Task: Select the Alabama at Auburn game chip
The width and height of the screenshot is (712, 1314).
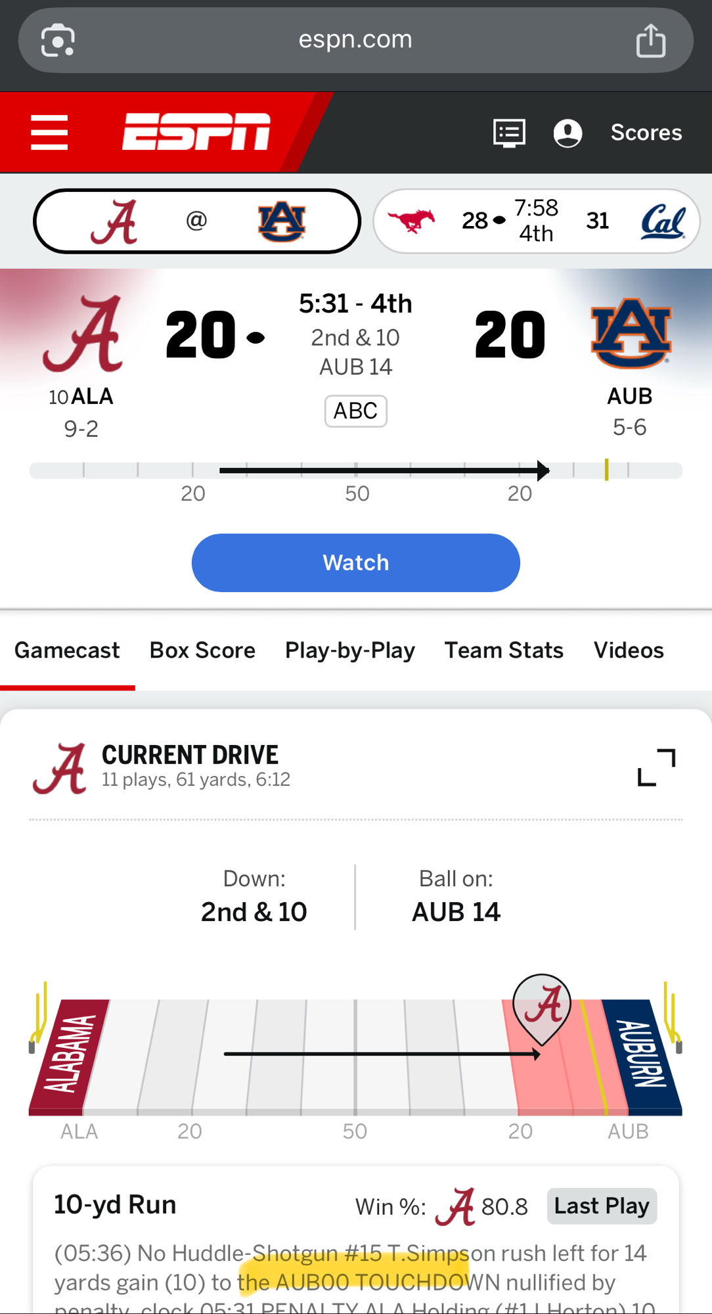Action: coord(197,221)
